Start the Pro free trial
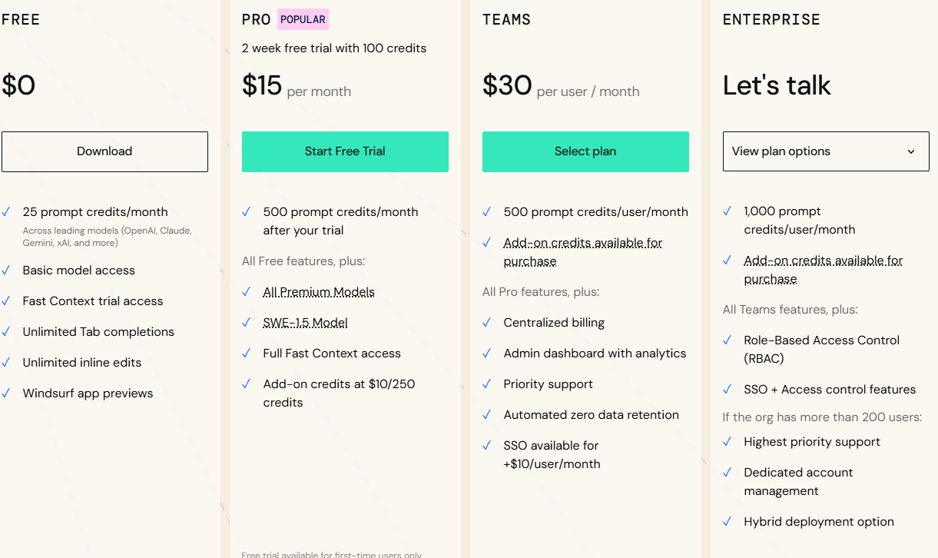Screen dimensions: 938x558 click(345, 151)
